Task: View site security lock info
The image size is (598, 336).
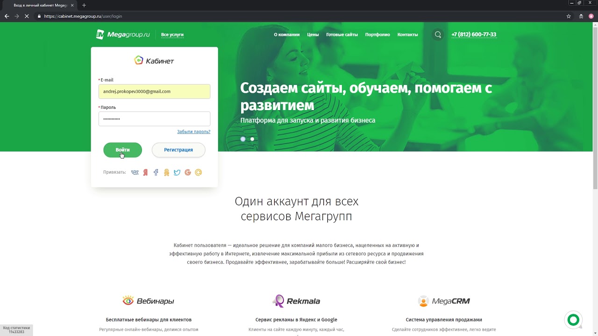Action: pos(39,16)
